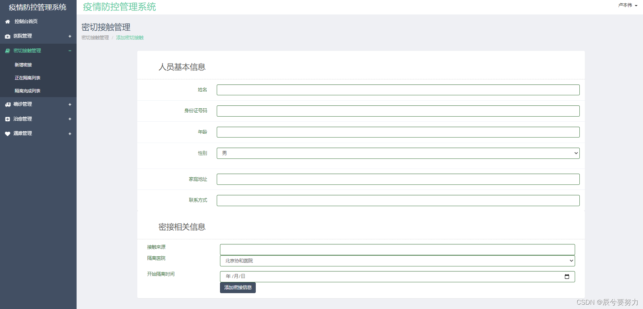Click the heart icon beside 遇难管理

click(8, 134)
